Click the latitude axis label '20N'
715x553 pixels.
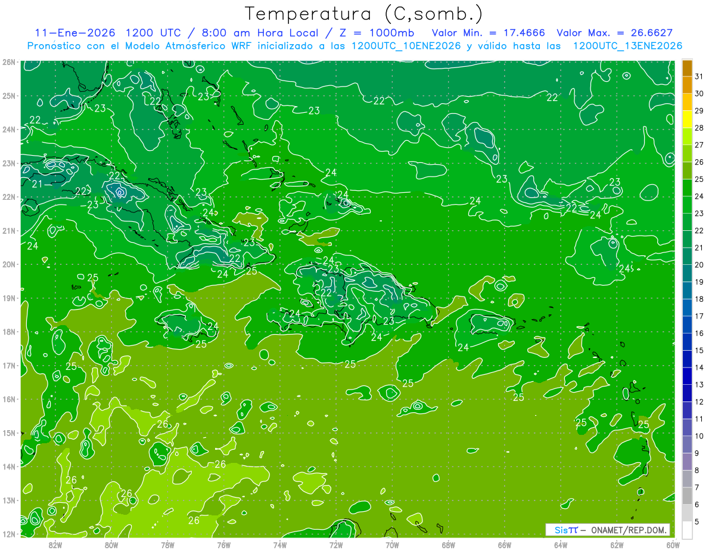click(x=8, y=264)
